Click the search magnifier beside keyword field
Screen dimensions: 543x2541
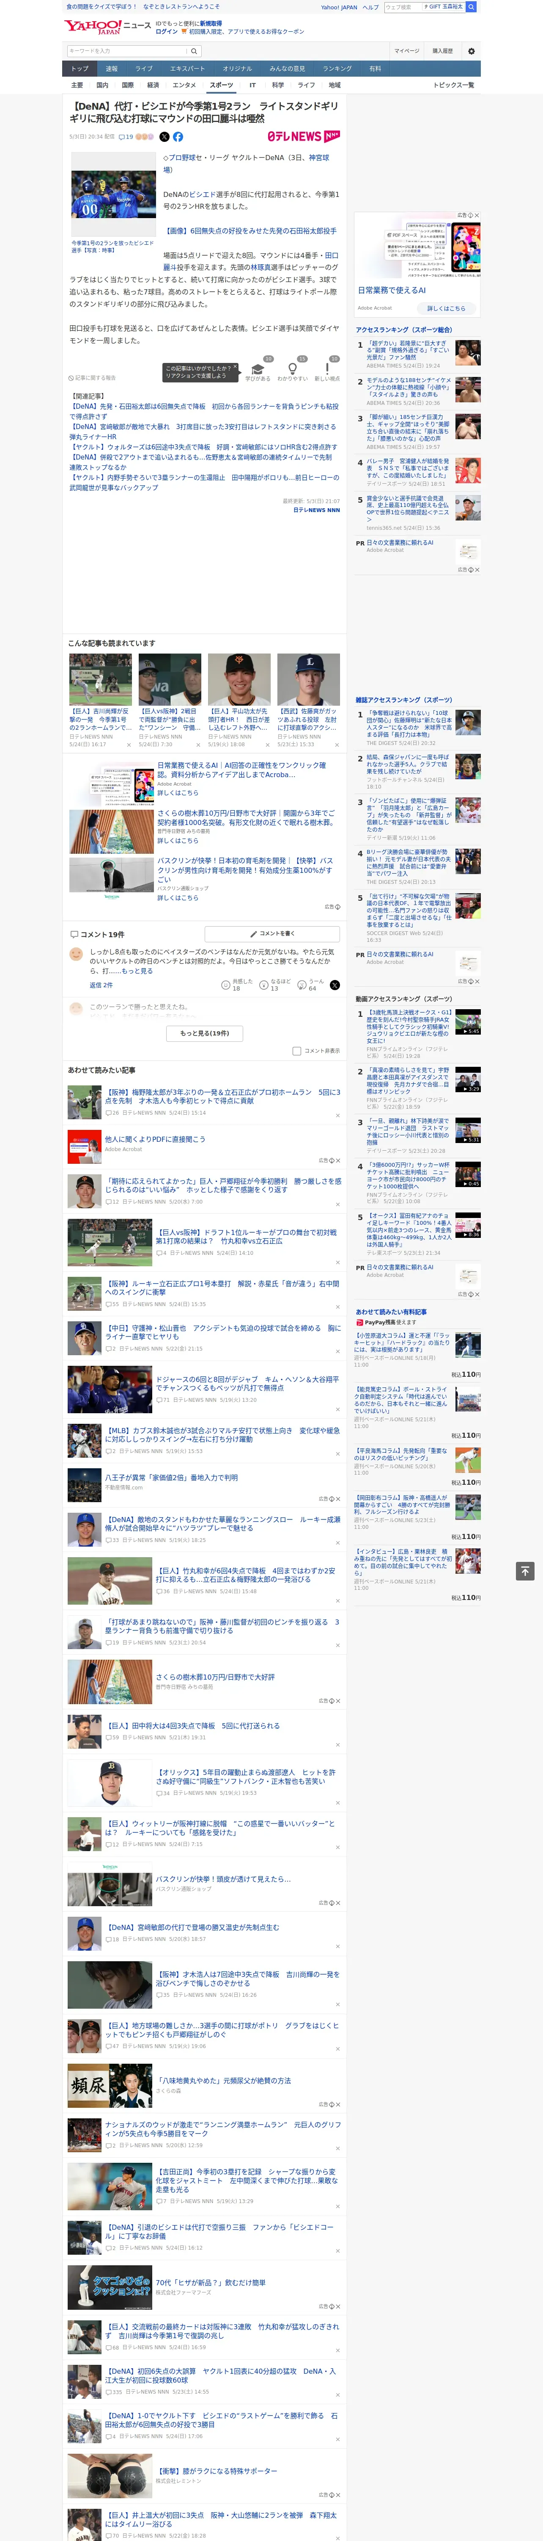point(194,51)
